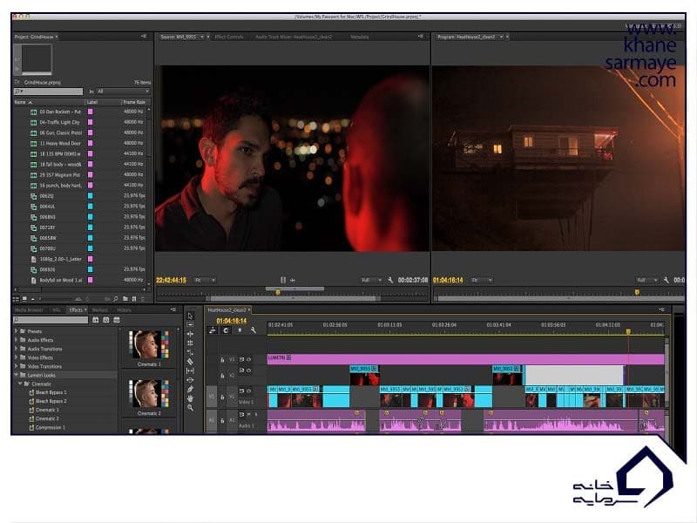Toggle lock on Audio 1 track
Viewport: 697px width, 523px height.
click(222, 420)
